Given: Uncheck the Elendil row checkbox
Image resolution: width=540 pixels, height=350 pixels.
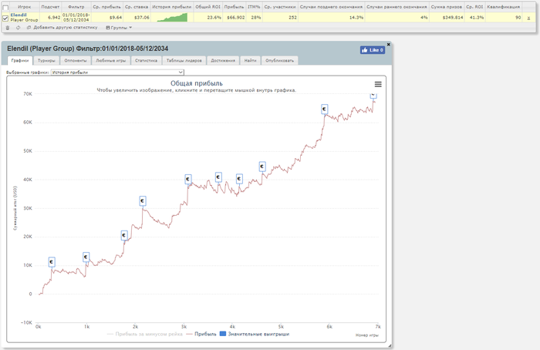Looking at the screenshot, I should (5, 18).
